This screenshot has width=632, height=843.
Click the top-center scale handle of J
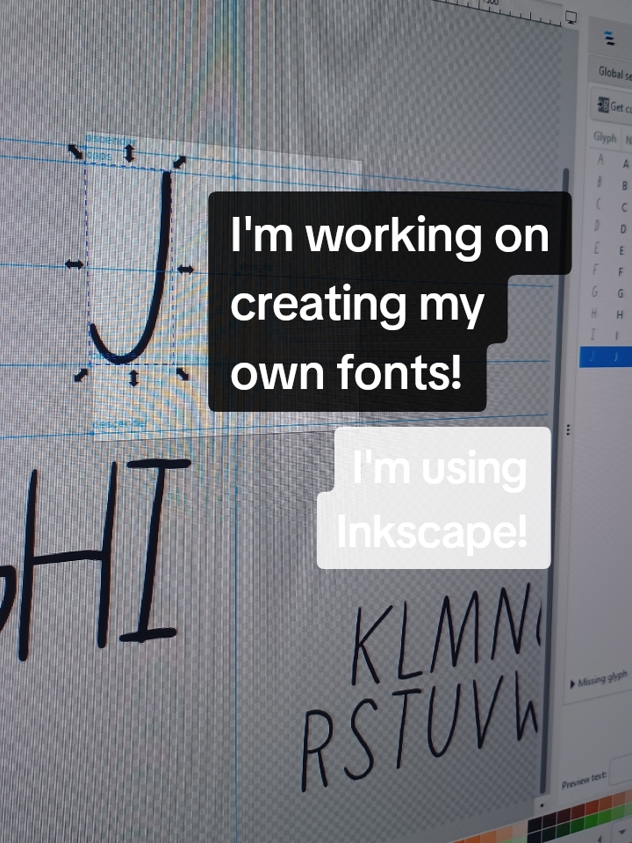pos(129,154)
